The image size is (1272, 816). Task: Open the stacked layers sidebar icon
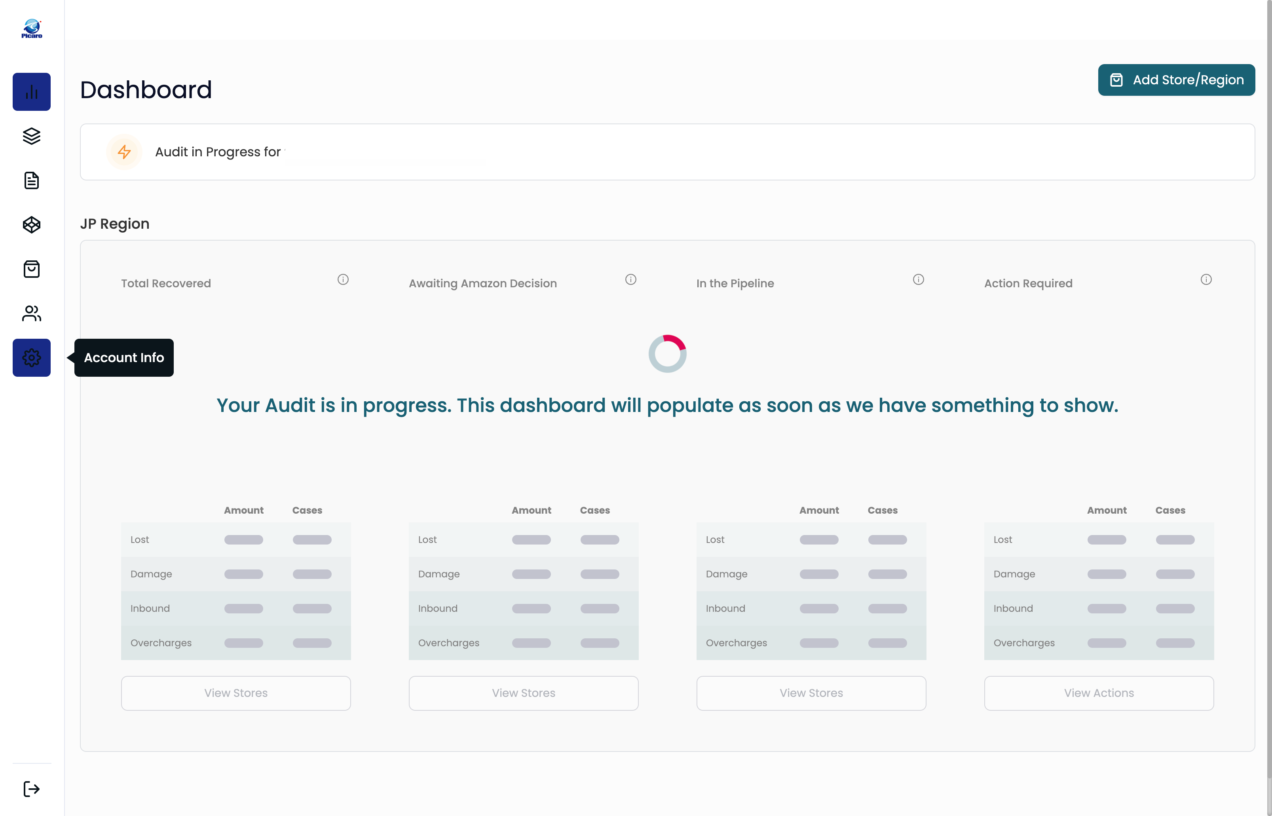[32, 136]
